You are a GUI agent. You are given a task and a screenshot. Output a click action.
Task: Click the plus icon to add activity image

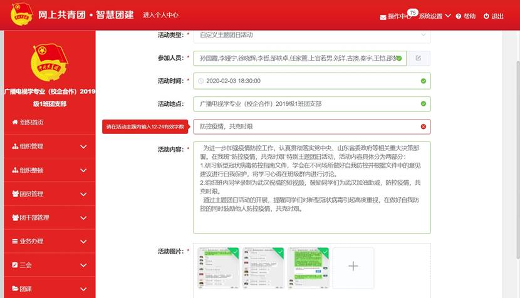(353, 267)
